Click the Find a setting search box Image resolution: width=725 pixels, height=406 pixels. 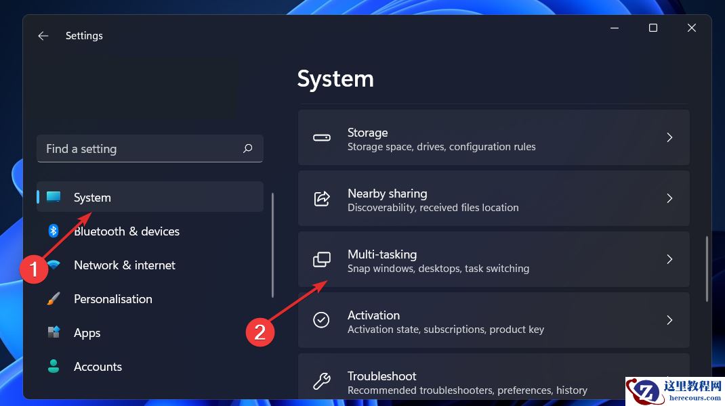(150, 148)
